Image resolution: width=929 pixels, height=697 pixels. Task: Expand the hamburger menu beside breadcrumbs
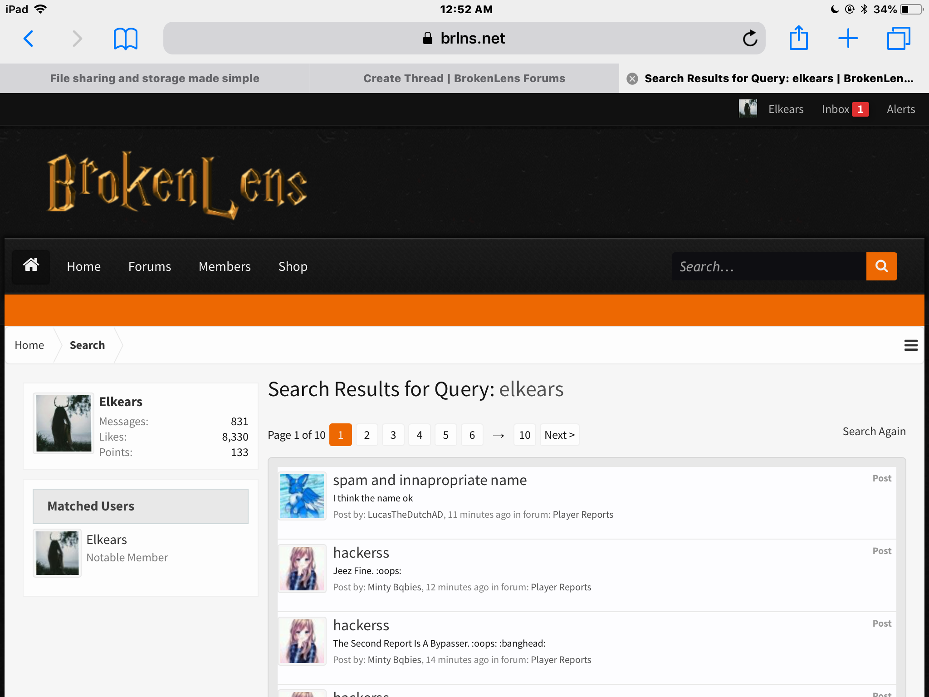910,345
